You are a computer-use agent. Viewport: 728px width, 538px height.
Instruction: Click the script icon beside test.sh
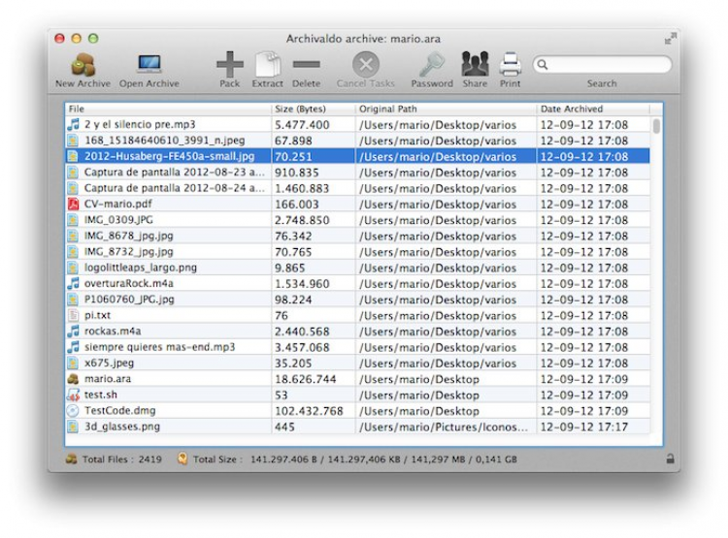[x=73, y=395]
